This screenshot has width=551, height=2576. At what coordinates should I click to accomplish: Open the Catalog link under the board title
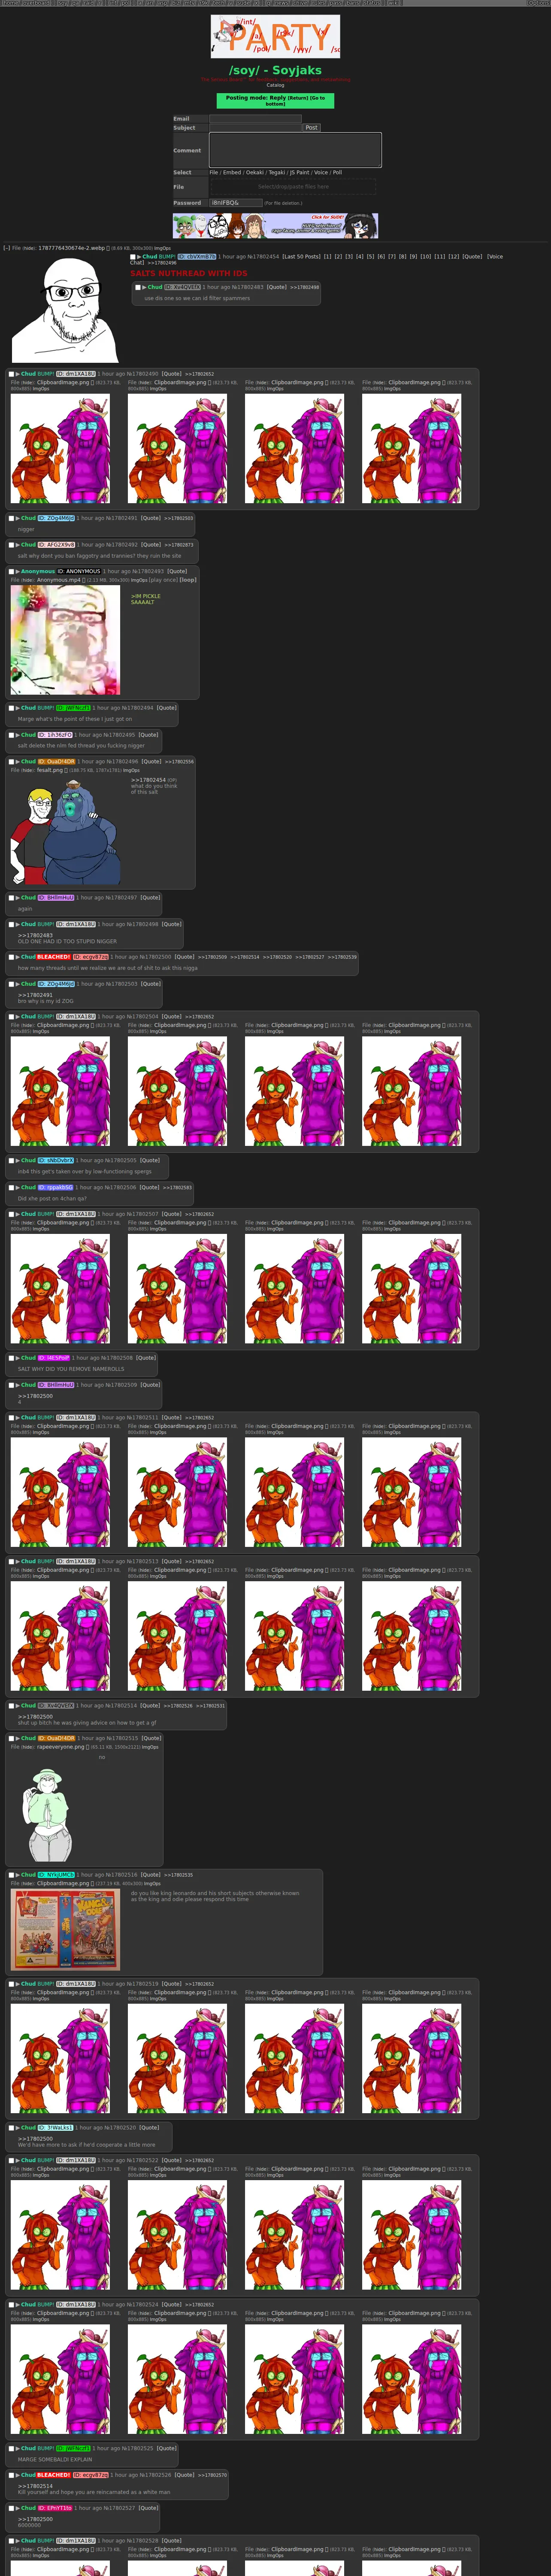[x=275, y=85]
